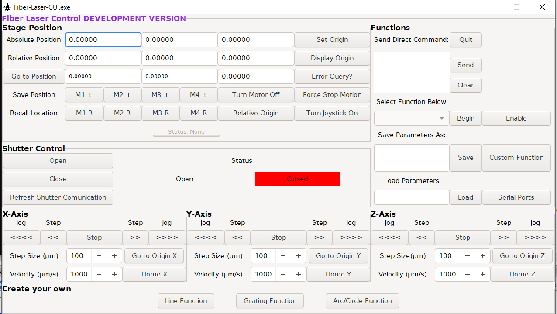Save position to M1 + slot
Viewport: 557px width, 314px height.
(84, 95)
